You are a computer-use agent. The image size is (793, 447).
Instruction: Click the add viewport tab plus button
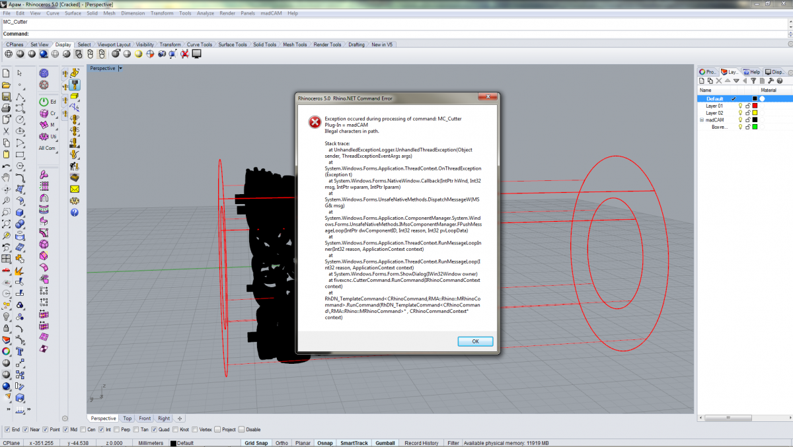pos(180,418)
